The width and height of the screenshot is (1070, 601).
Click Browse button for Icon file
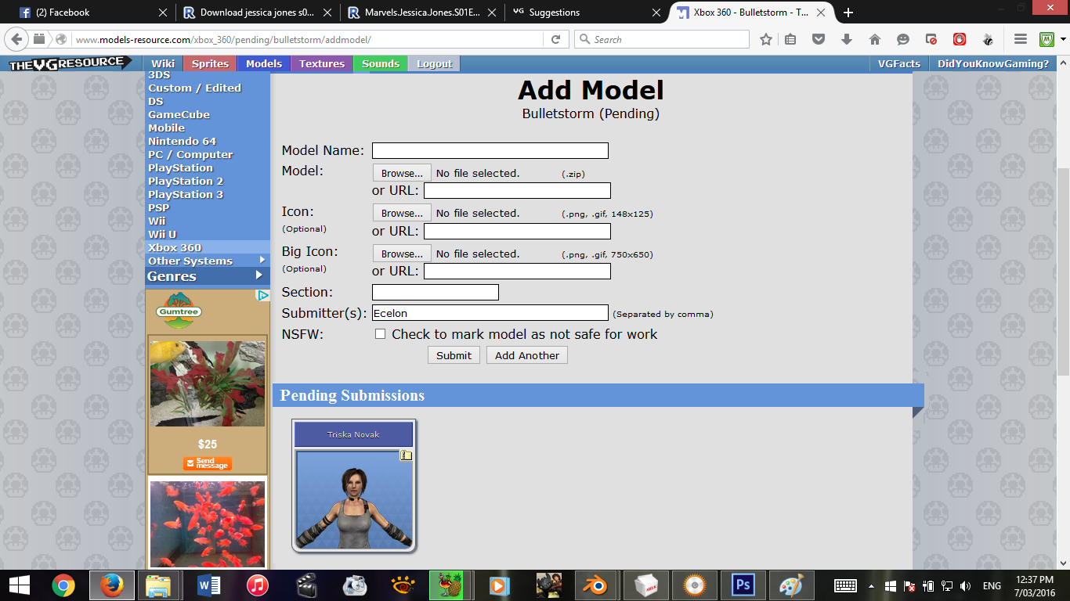(402, 213)
